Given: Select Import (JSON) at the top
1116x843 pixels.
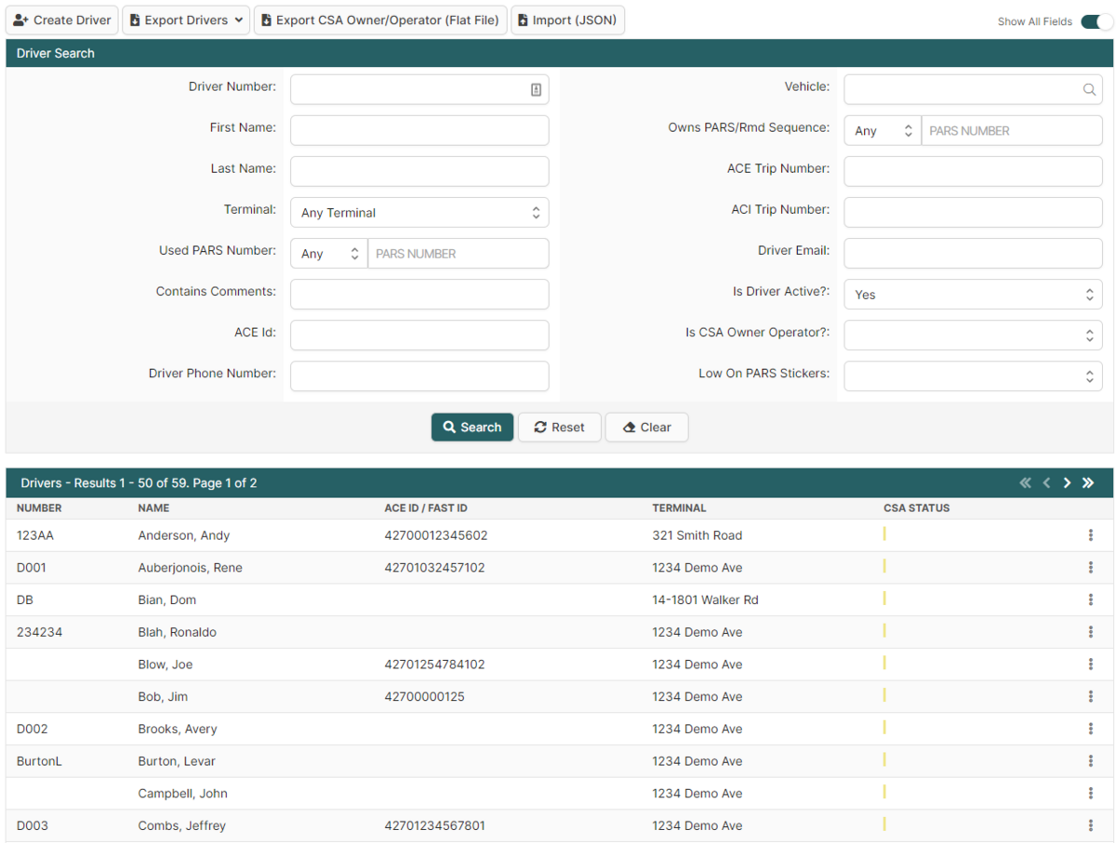Looking at the screenshot, I should point(567,20).
